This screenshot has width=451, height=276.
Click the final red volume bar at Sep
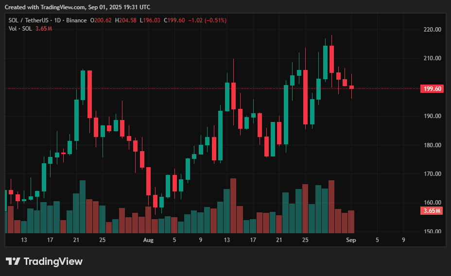click(x=351, y=222)
